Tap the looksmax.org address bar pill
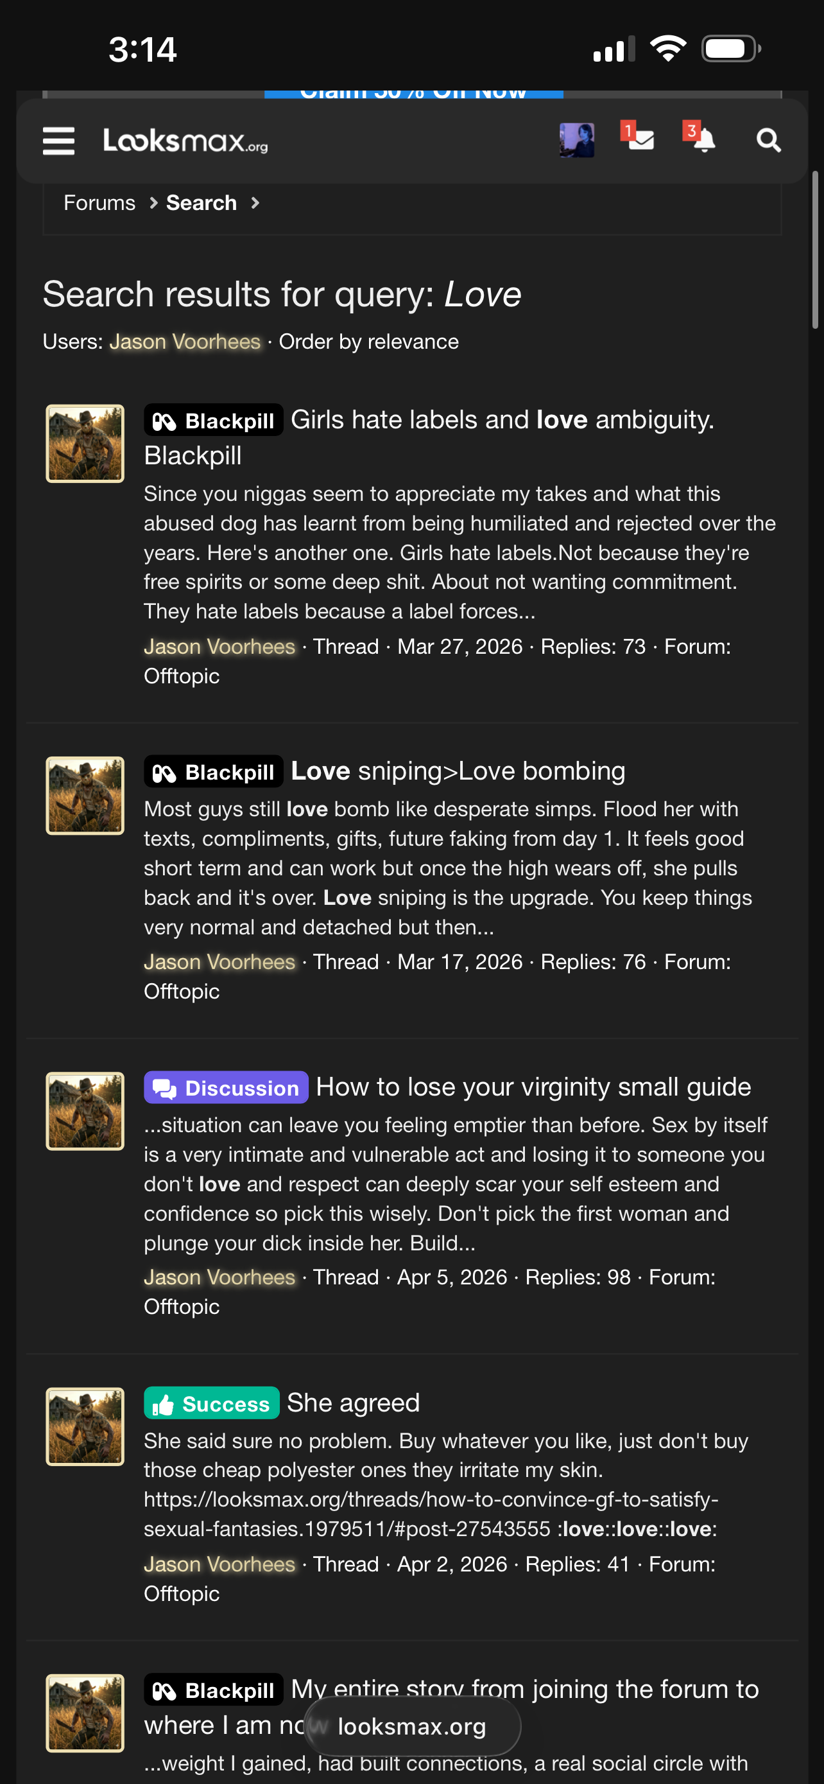Image resolution: width=824 pixels, height=1784 pixels. tap(411, 1726)
